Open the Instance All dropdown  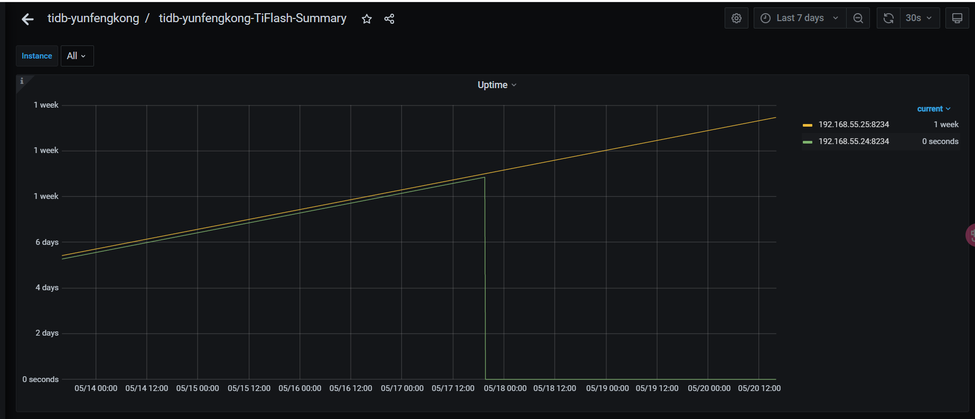pyautogui.click(x=77, y=56)
